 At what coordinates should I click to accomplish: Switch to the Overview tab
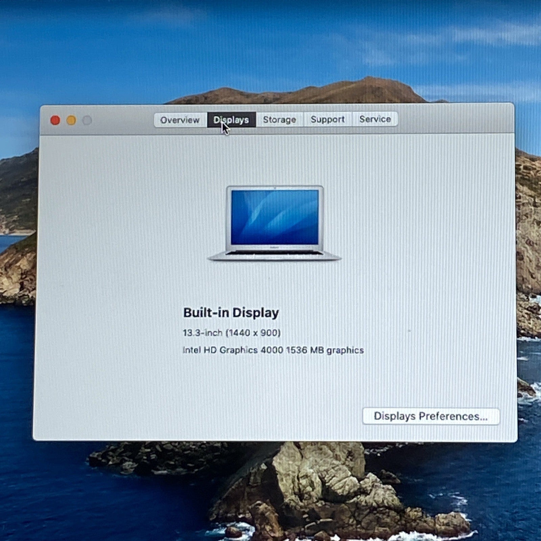click(x=180, y=120)
